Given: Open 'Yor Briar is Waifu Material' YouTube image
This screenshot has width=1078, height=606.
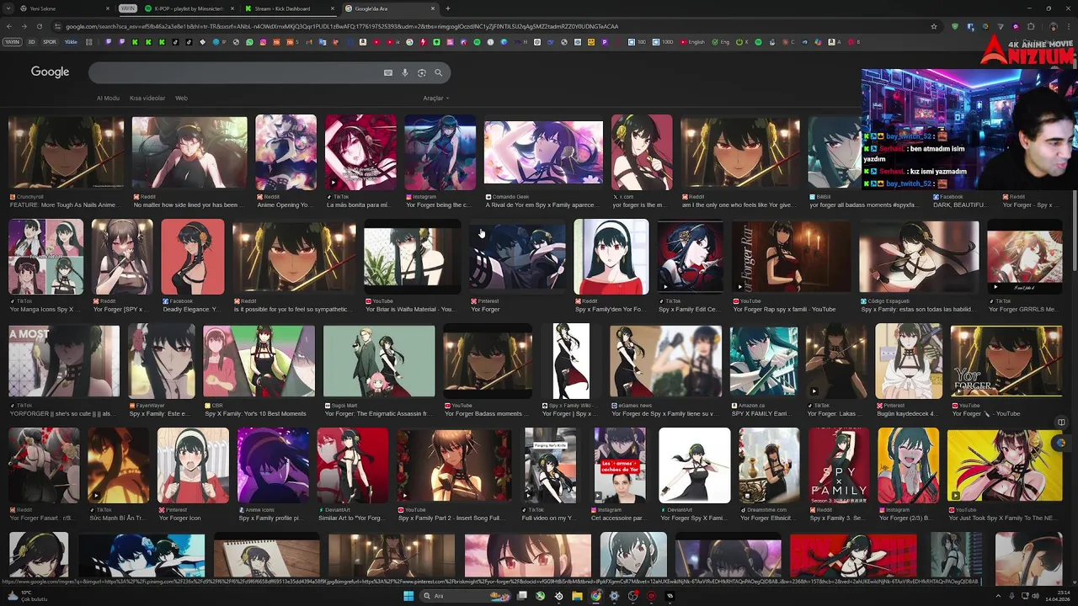Looking at the screenshot, I should tap(412, 257).
